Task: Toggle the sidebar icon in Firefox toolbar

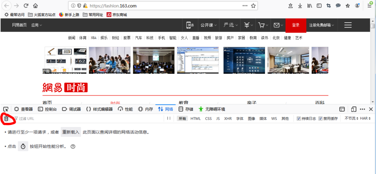Action: point(319,6)
